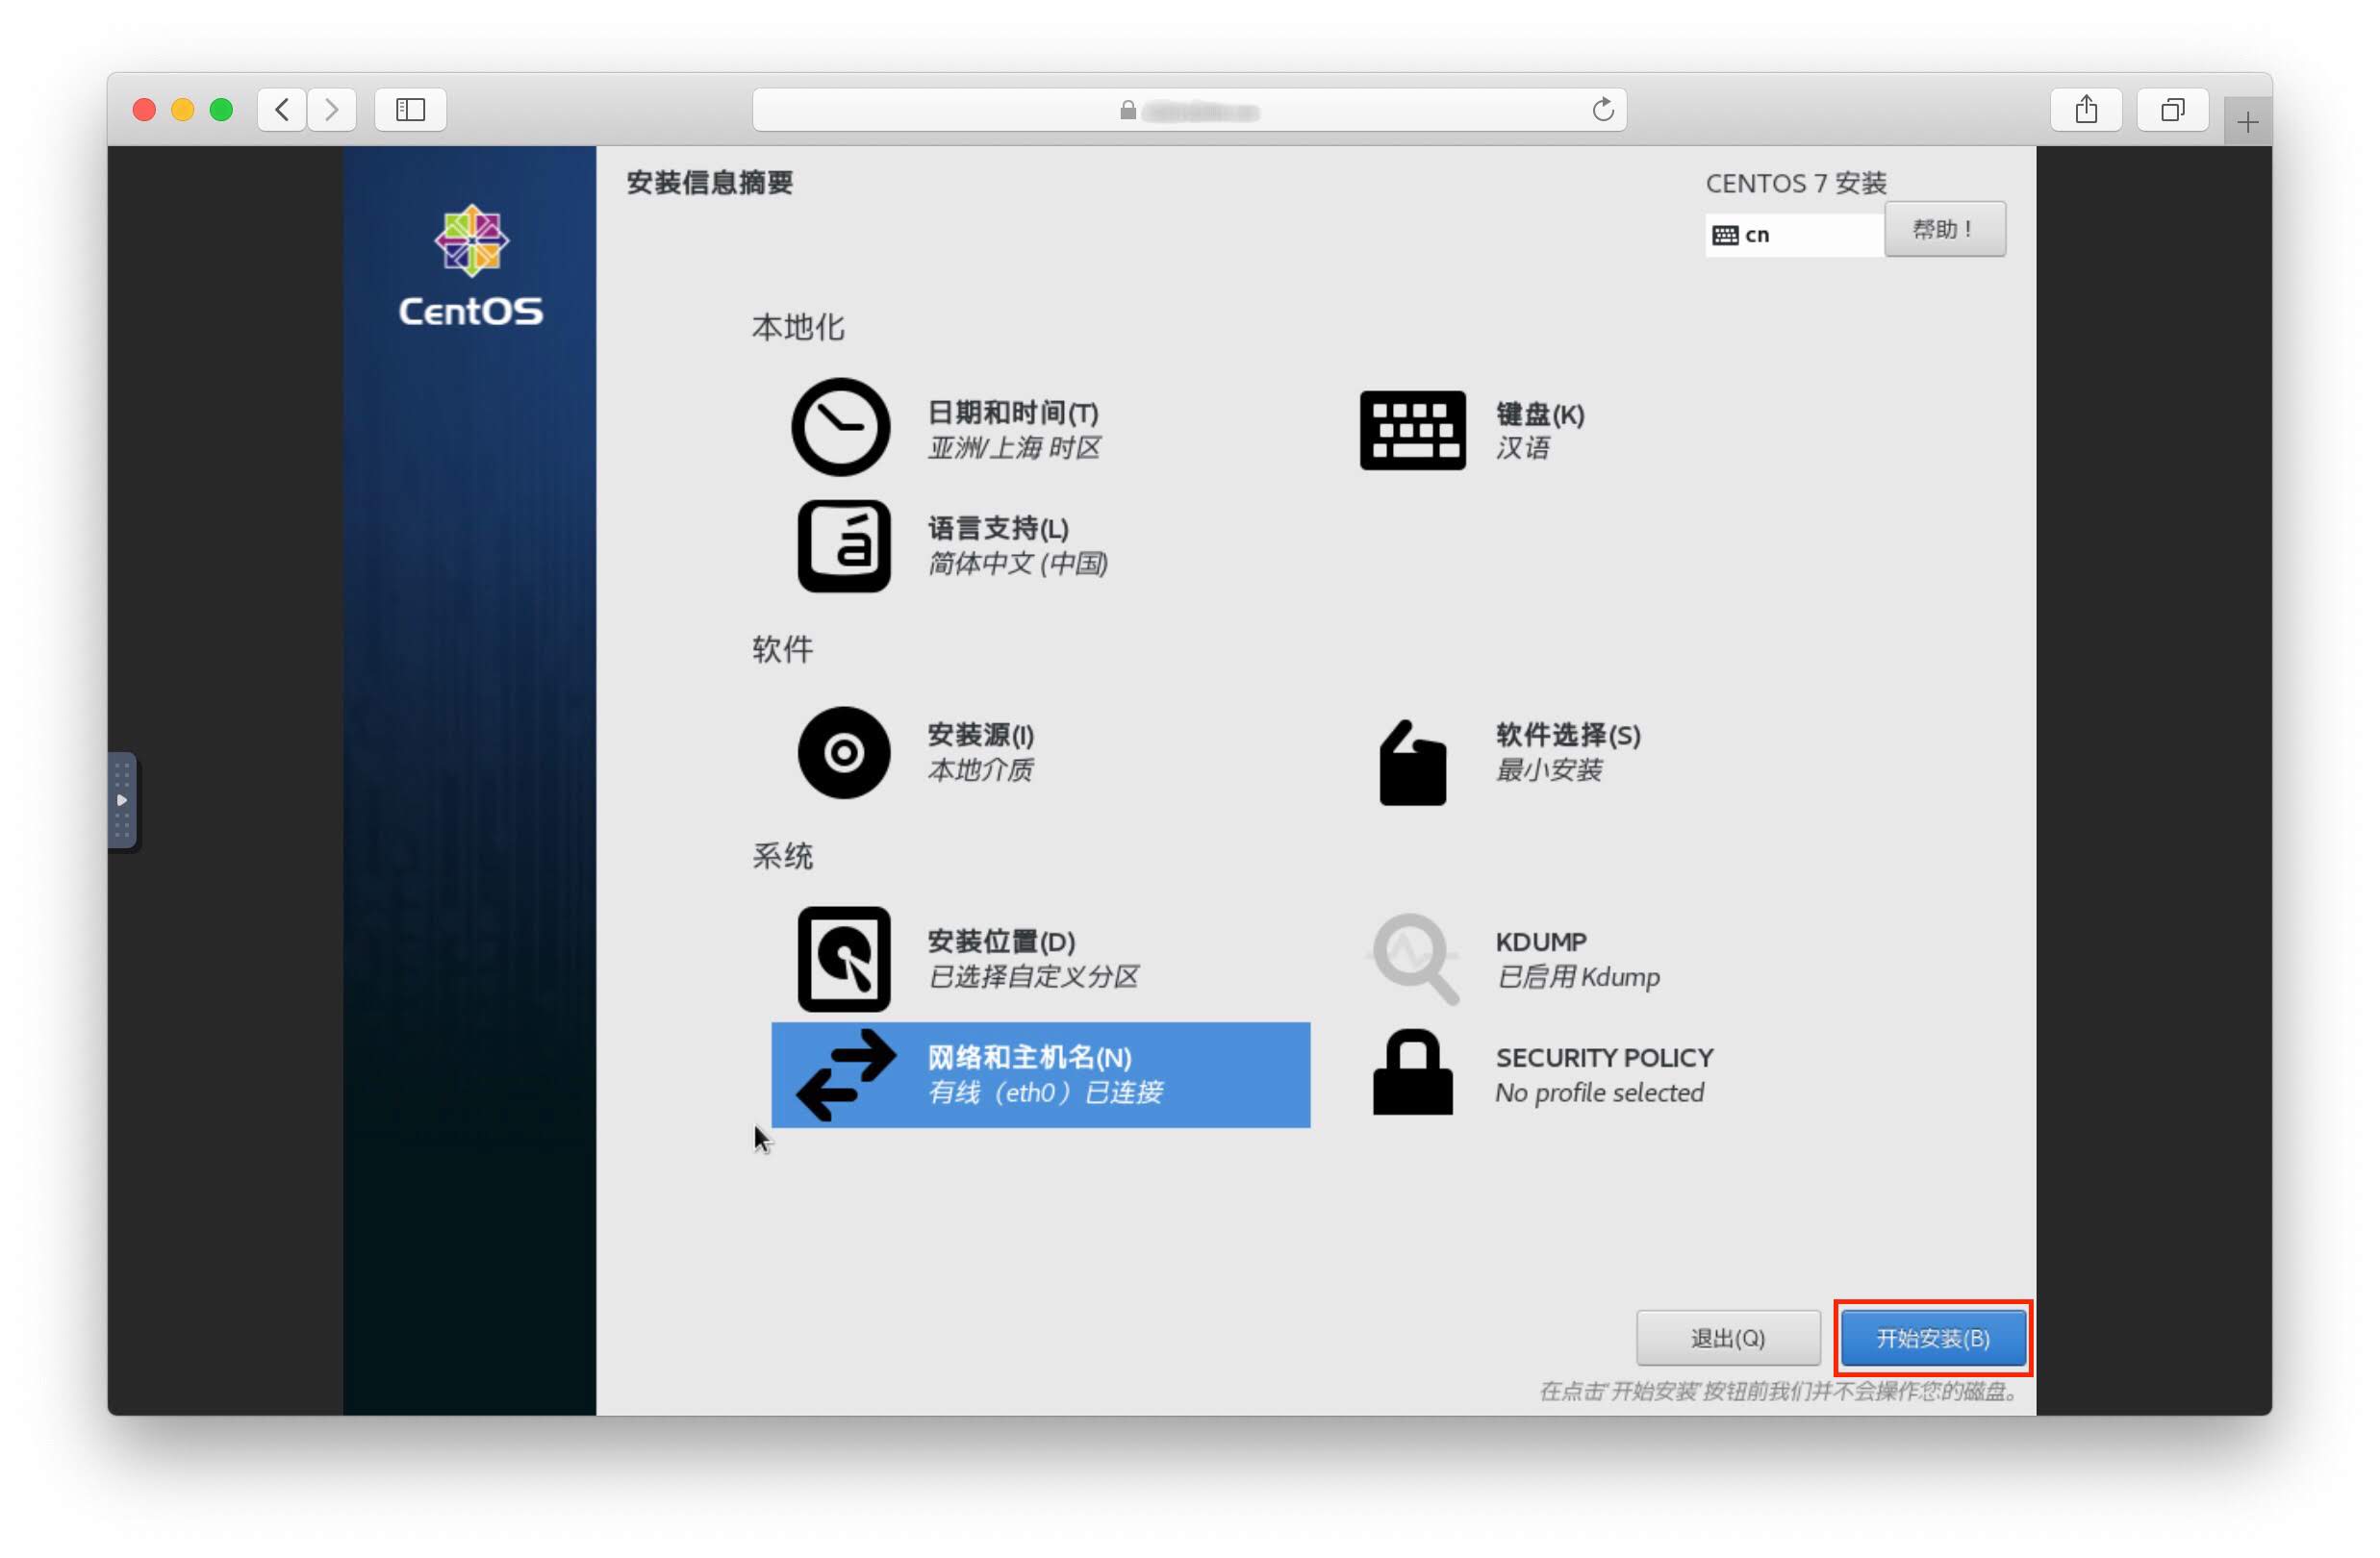Click the CentOS logo in the sidebar

470,266
